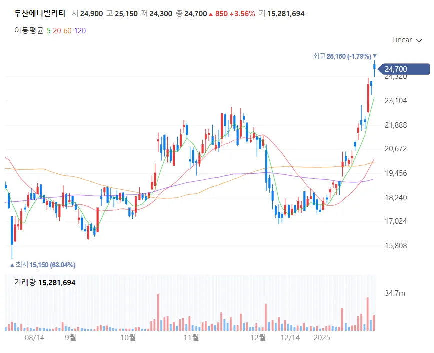
Task: Click the 9월 date axis label
Action: [70, 337]
